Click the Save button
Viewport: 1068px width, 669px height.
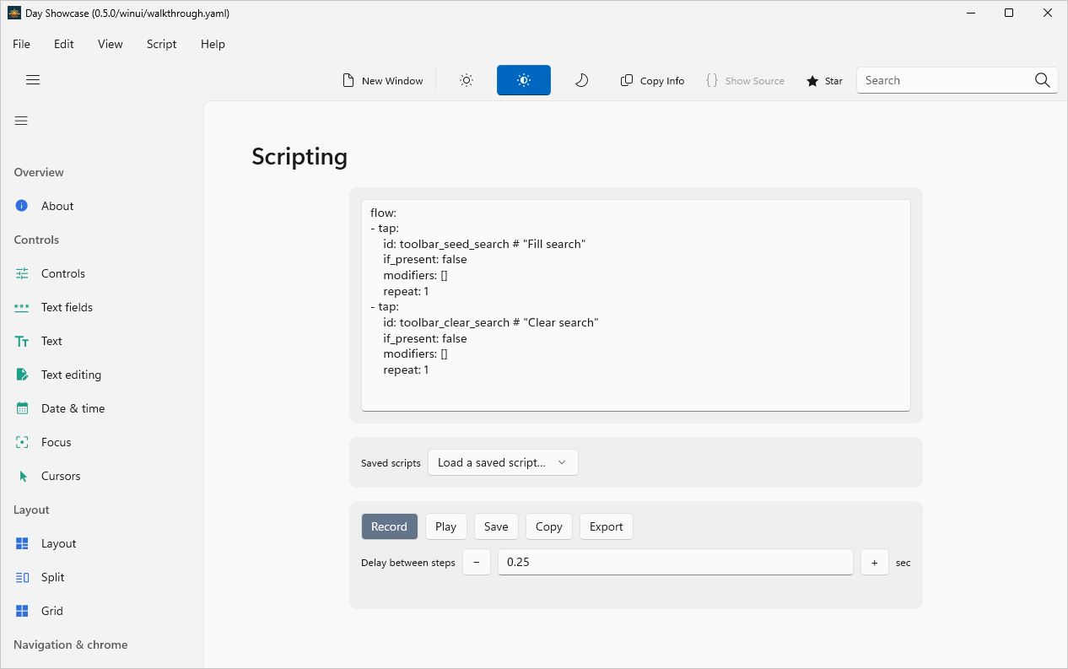[496, 526]
